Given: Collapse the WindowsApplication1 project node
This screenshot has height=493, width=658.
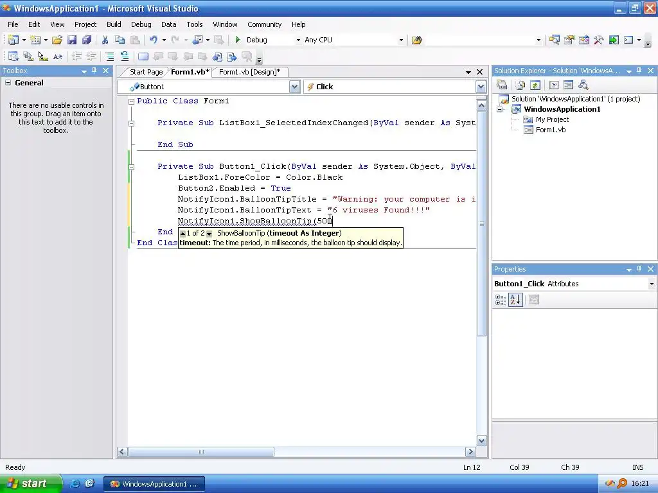Looking at the screenshot, I should [499, 109].
